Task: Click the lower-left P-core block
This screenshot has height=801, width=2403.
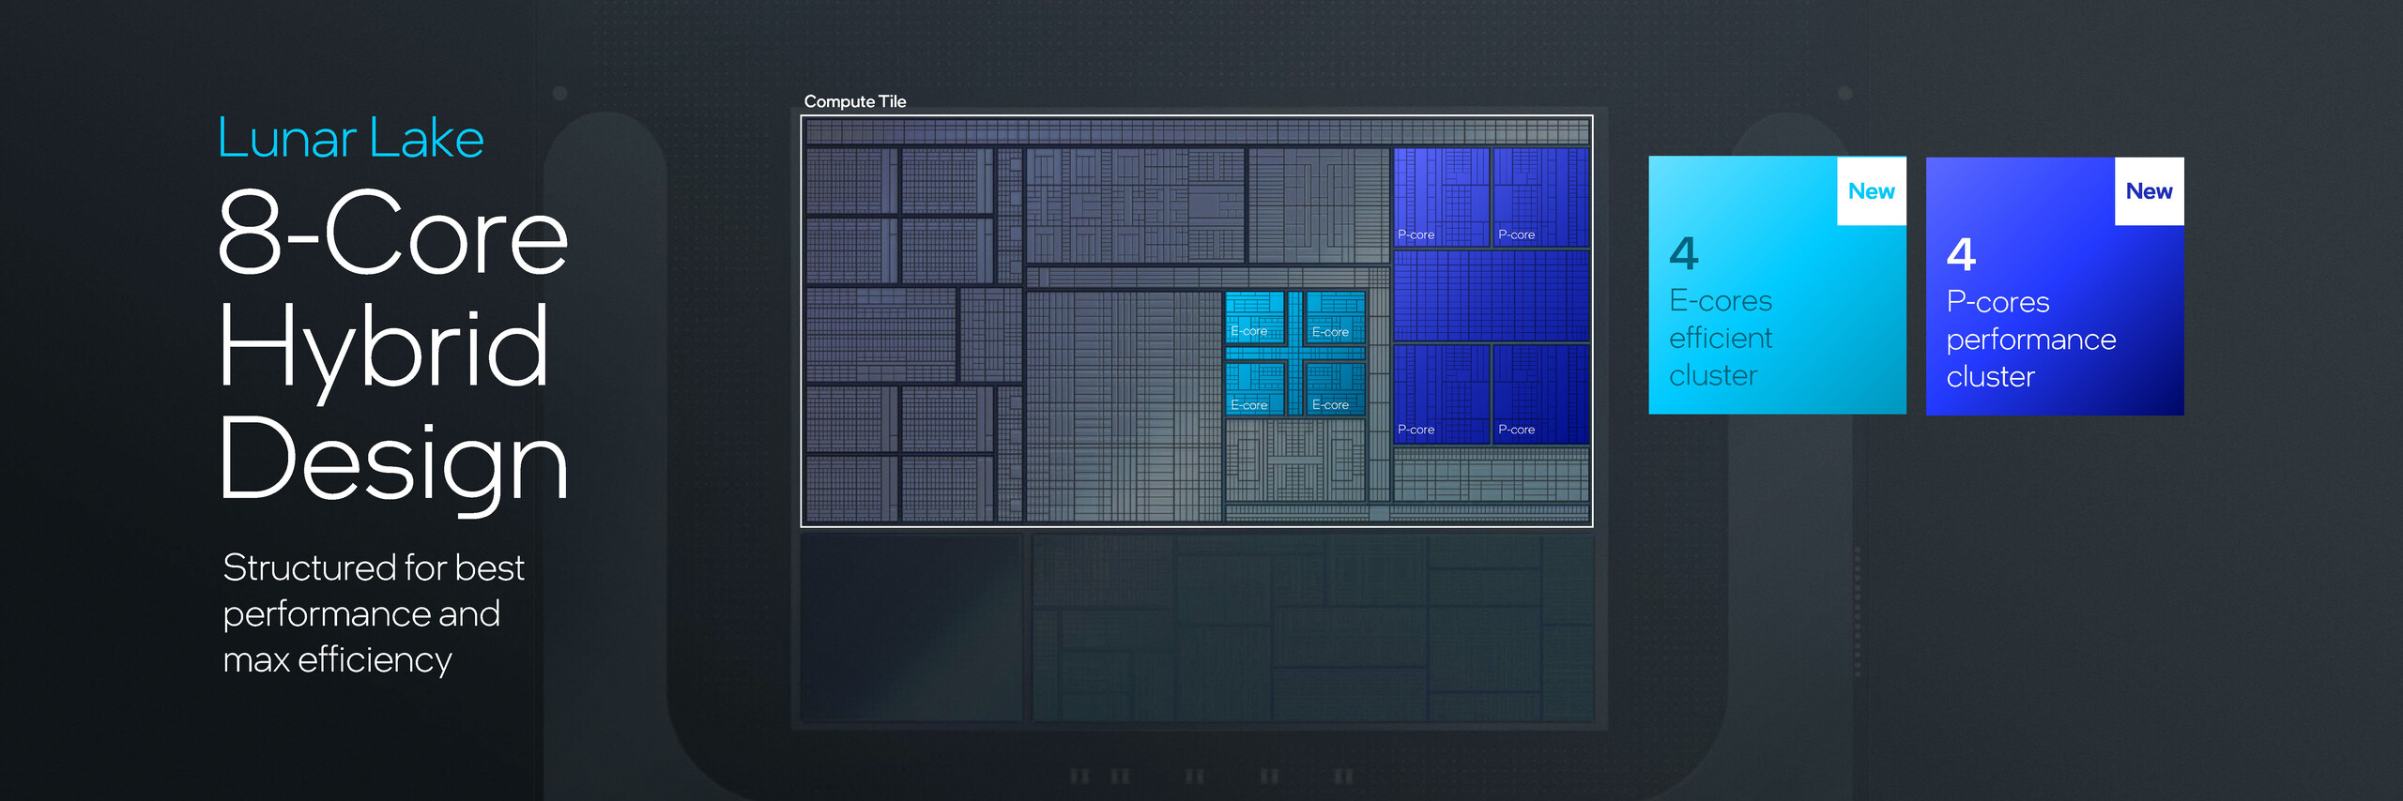Action: click(x=1441, y=393)
